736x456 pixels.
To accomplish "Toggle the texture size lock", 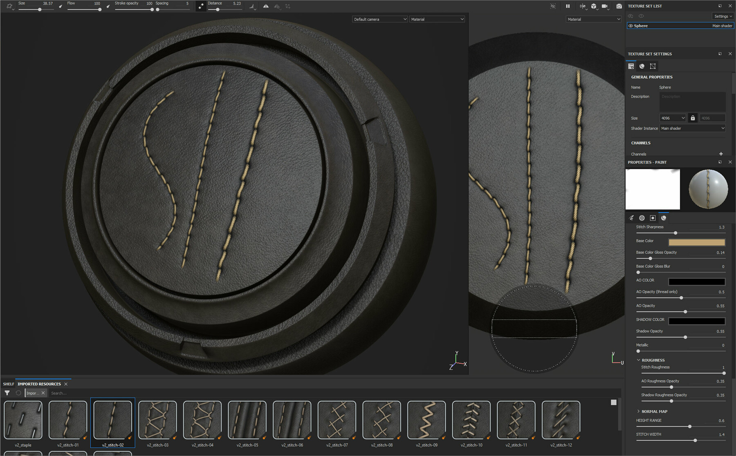I will pyautogui.click(x=693, y=118).
